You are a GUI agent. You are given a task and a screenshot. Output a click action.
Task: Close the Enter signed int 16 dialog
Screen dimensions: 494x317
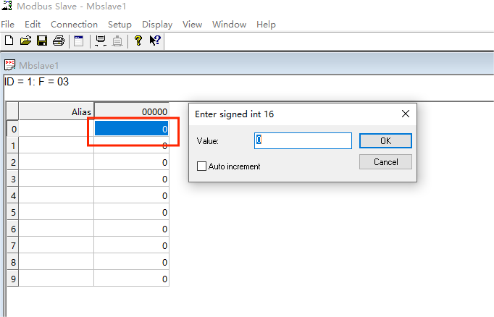pyautogui.click(x=406, y=114)
